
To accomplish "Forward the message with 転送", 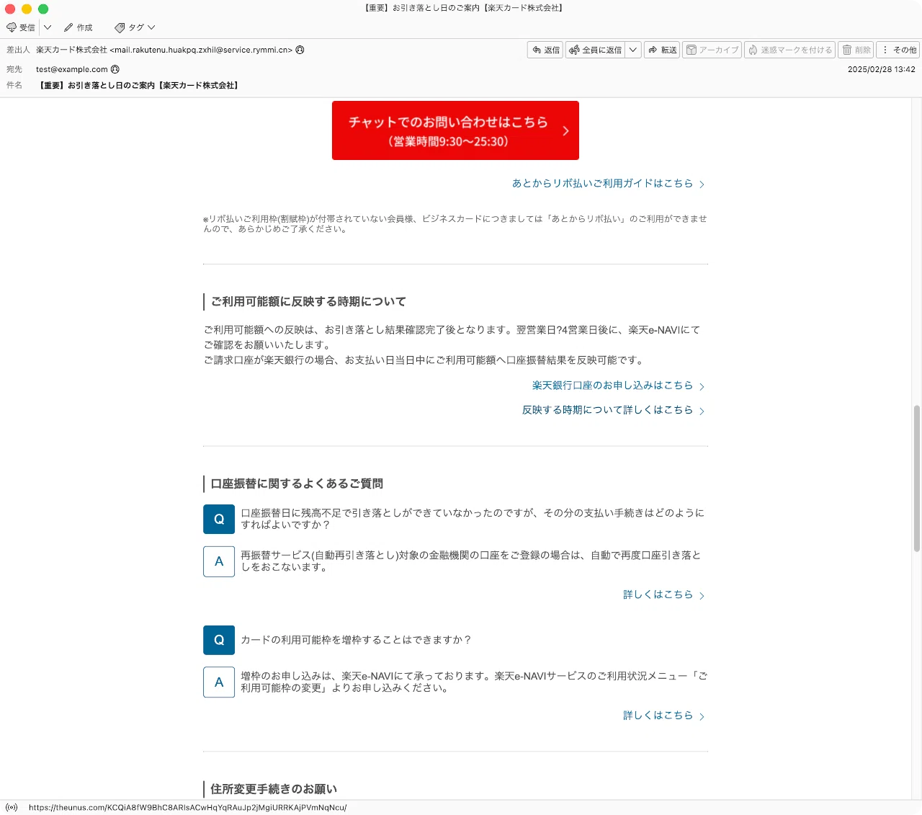I will click(662, 50).
